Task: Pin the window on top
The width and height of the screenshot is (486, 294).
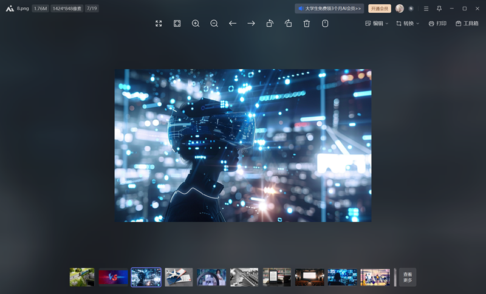Action: tap(439, 9)
